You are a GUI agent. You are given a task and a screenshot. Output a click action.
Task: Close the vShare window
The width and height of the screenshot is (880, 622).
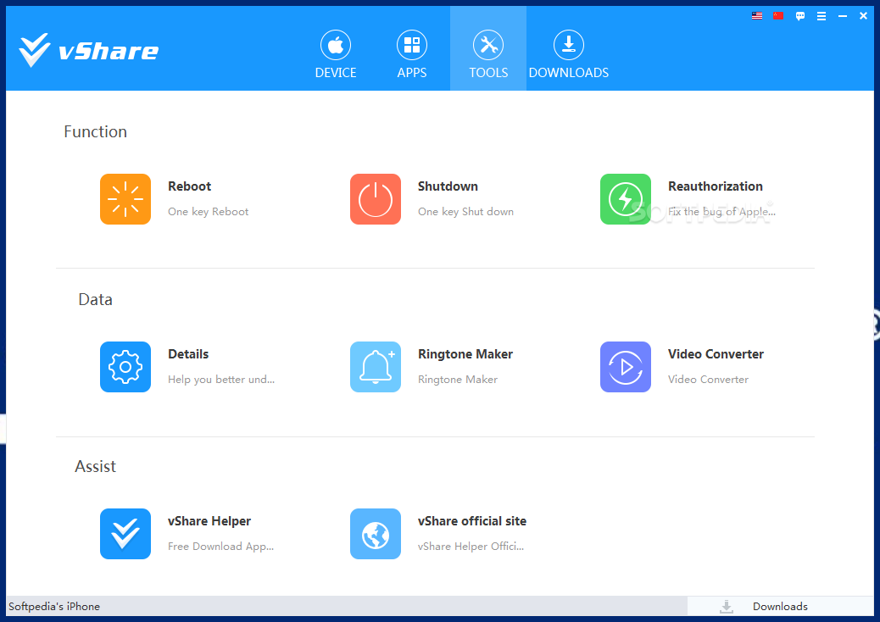863,16
